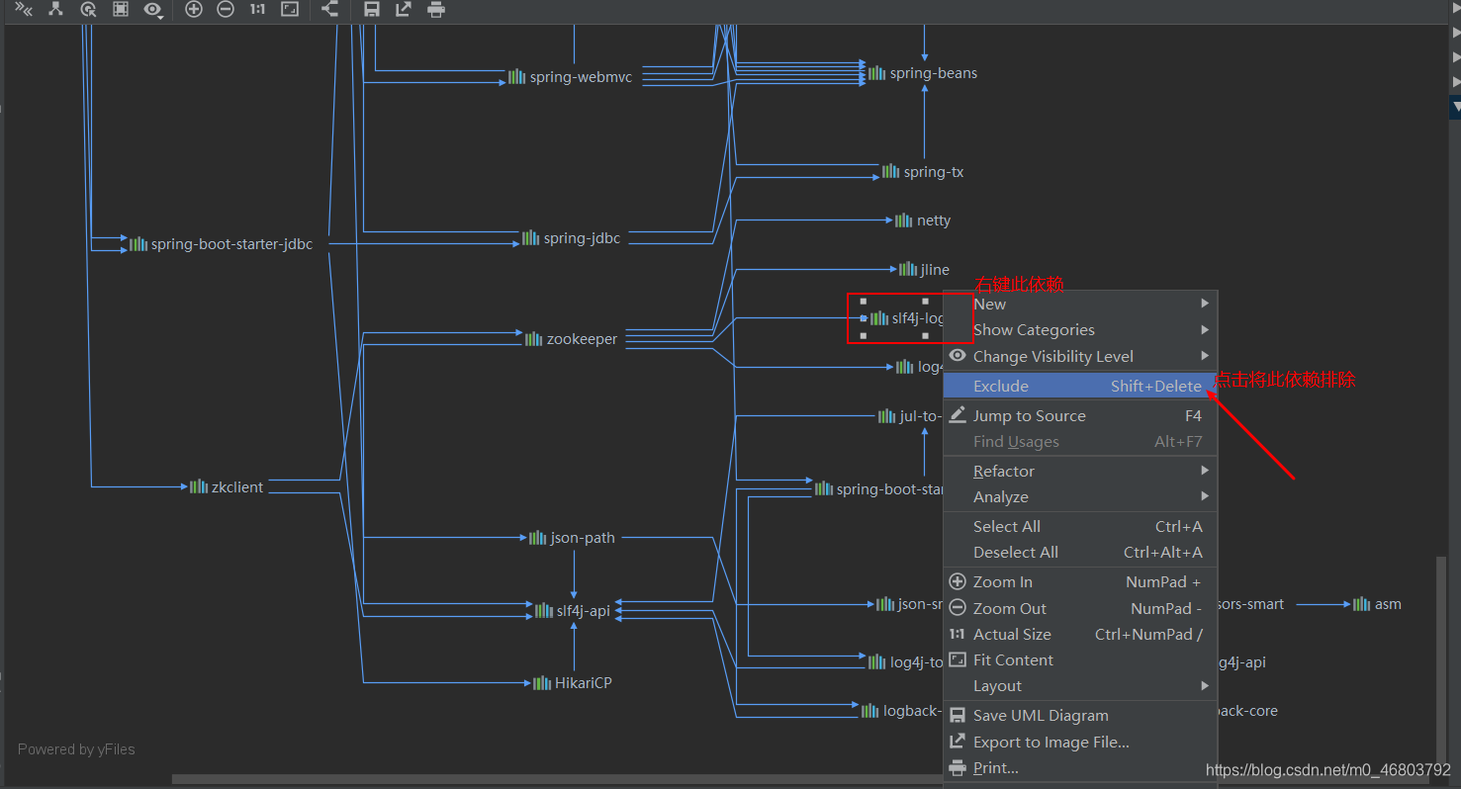Select the jline dependency node
Viewport: 1461px width, 789px height.
924,268
